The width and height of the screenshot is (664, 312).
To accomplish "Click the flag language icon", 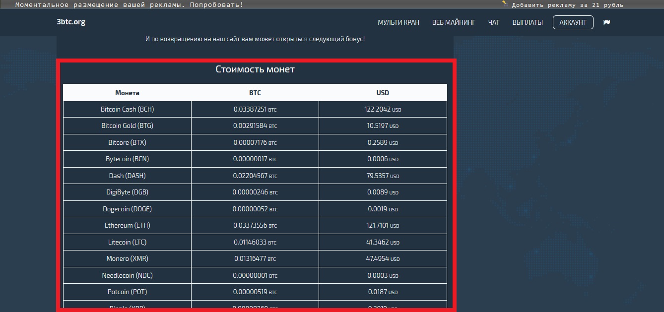I will (x=606, y=22).
